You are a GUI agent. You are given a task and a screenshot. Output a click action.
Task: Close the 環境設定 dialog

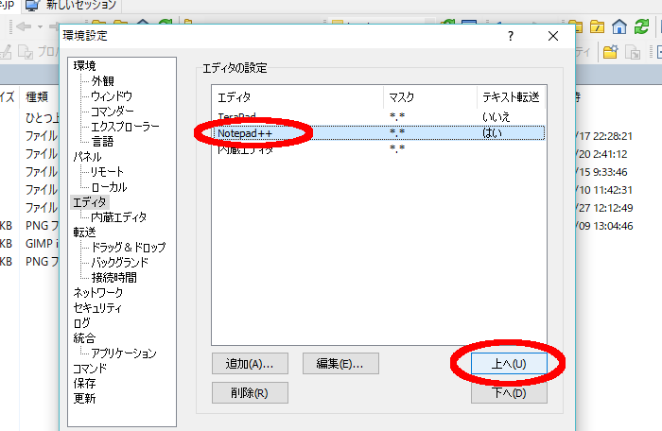[x=553, y=36]
